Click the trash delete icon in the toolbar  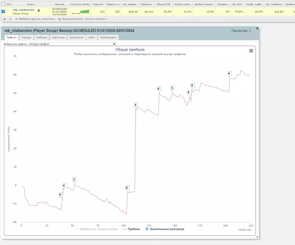pyautogui.click(x=5, y=19)
